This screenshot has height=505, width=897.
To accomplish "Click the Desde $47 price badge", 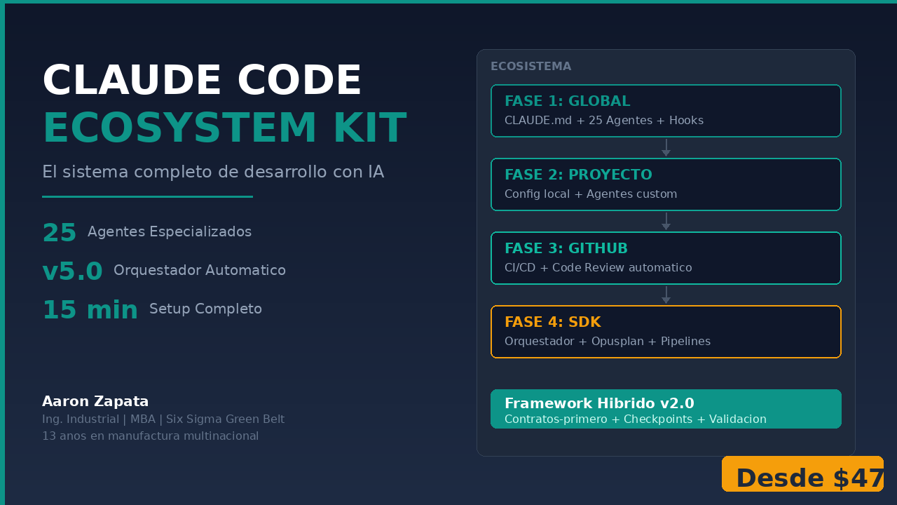I will coord(802,474).
